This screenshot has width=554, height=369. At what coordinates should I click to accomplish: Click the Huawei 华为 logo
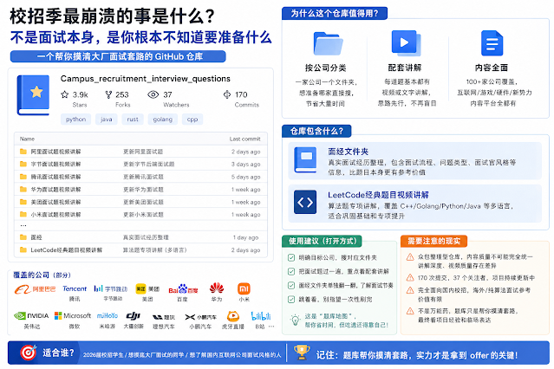217,288
